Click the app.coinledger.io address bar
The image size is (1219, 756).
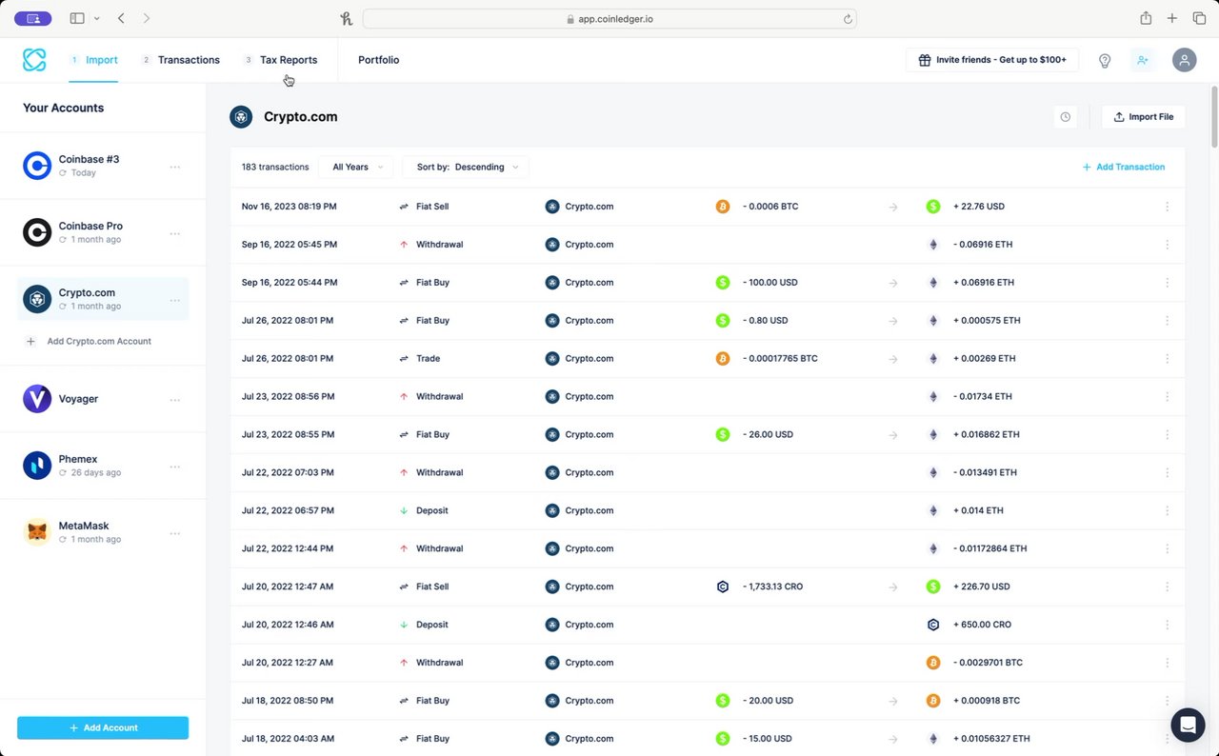pos(609,19)
